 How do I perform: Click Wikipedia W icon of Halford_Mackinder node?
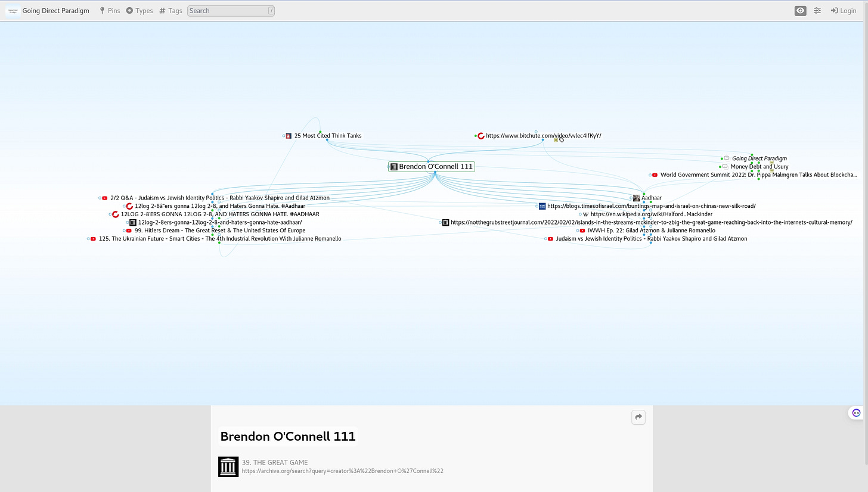pyautogui.click(x=585, y=214)
